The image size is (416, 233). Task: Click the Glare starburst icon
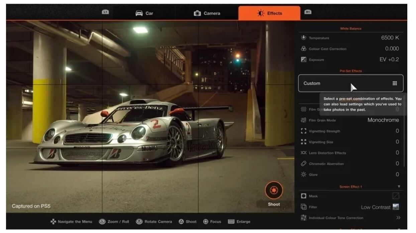coord(304,174)
